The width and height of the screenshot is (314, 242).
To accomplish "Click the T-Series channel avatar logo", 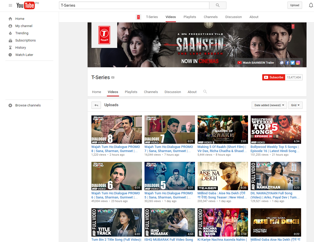I will click(104, 35).
